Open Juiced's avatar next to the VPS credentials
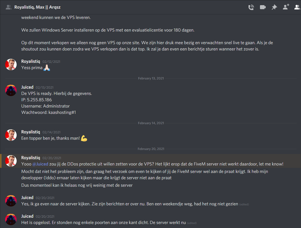Screen dimensions: 301x228 pyautogui.click(x=11, y=90)
